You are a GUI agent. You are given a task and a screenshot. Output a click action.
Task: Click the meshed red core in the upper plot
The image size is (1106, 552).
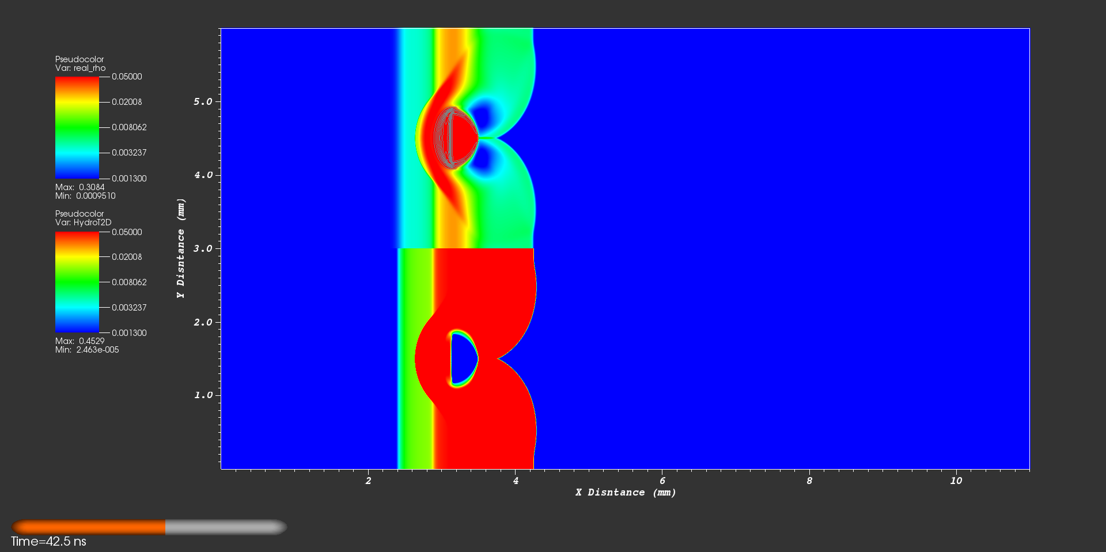pyautogui.click(x=455, y=137)
